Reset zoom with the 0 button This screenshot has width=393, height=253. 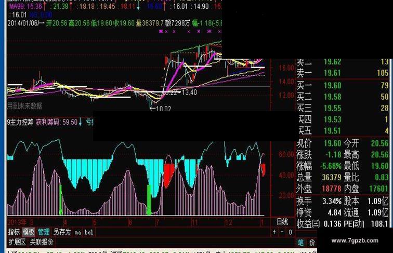[290, 232]
